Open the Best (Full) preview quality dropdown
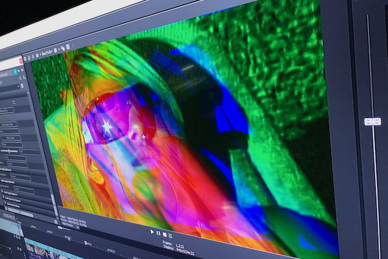The width and height of the screenshot is (388, 259). click(x=47, y=53)
